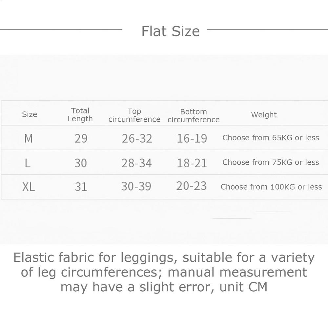
Task: Click total length value 30
Action: point(81,163)
